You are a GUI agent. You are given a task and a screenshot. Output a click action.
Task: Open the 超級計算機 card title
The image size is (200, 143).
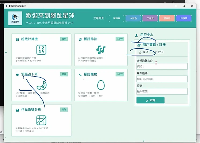pyautogui.click(x=29, y=39)
